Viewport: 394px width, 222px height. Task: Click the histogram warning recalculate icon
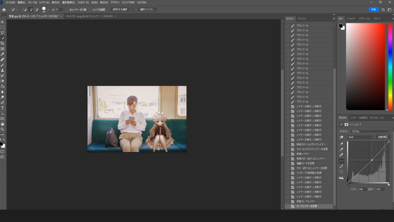[x=341, y=178]
